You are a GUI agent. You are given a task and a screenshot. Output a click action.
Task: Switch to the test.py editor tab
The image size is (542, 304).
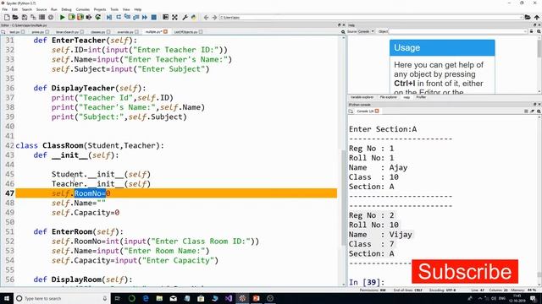tap(14, 32)
